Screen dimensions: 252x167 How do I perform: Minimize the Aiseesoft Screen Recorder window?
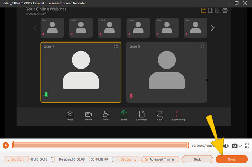pos(229,3)
